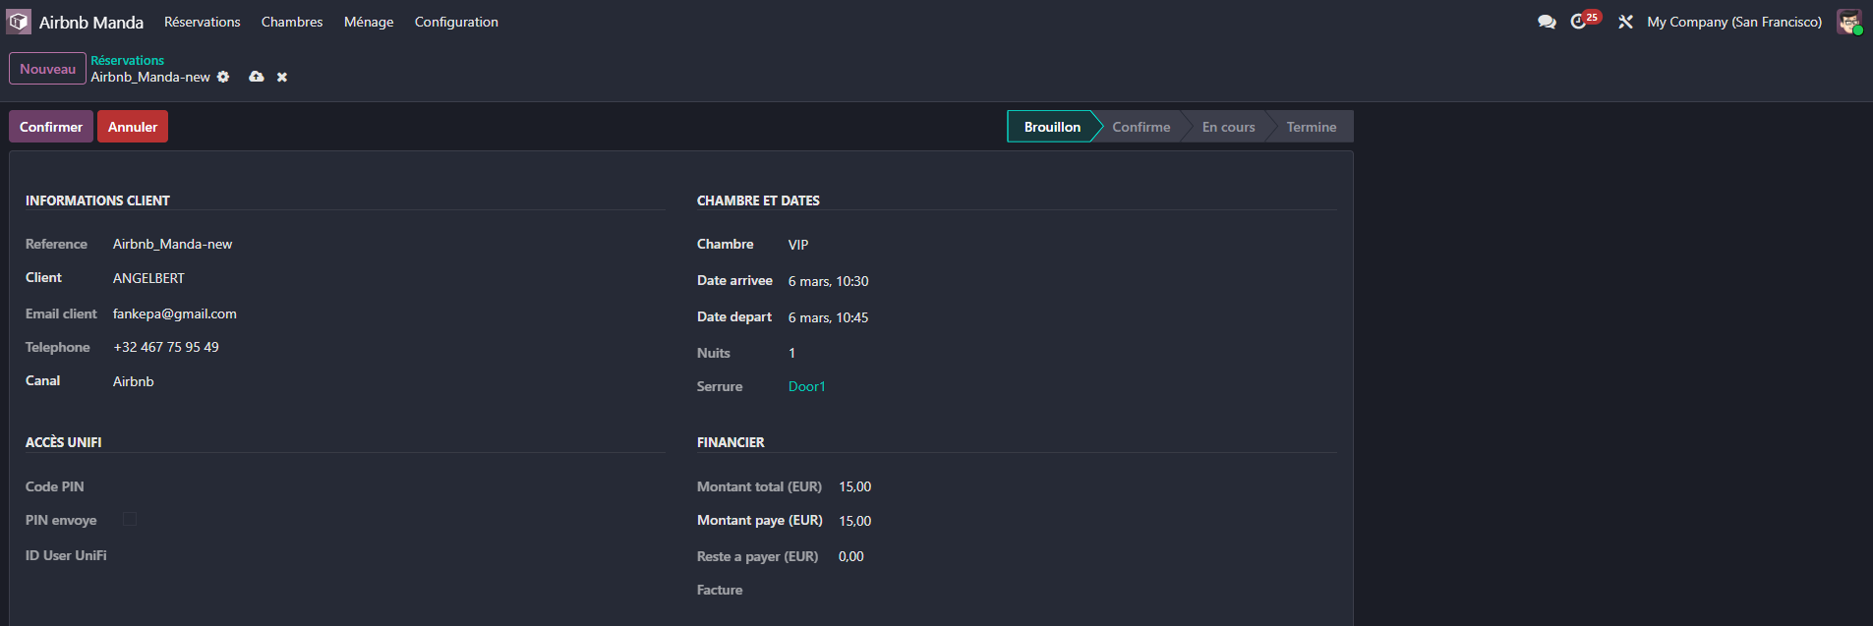Click the Confirmer button
The width and height of the screenshot is (1873, 626).
51,127
